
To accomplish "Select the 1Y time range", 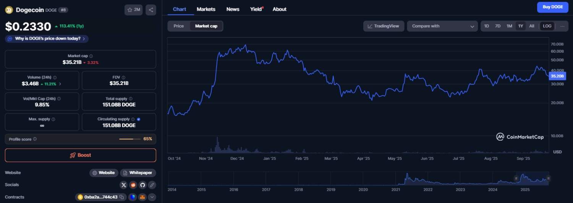I will [521, 26].
